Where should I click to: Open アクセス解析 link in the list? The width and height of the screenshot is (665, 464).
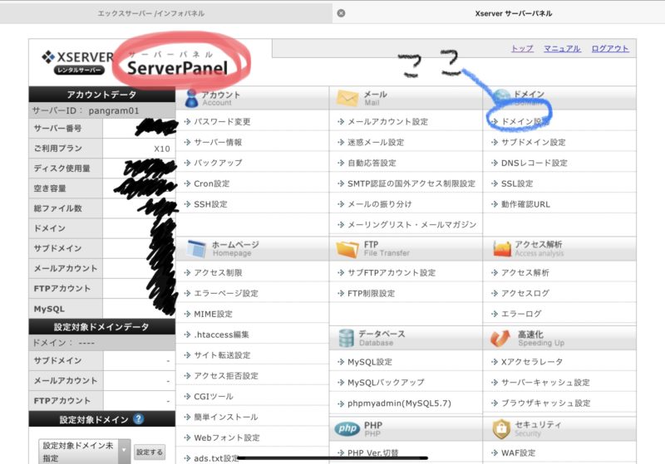coord(525,272)
